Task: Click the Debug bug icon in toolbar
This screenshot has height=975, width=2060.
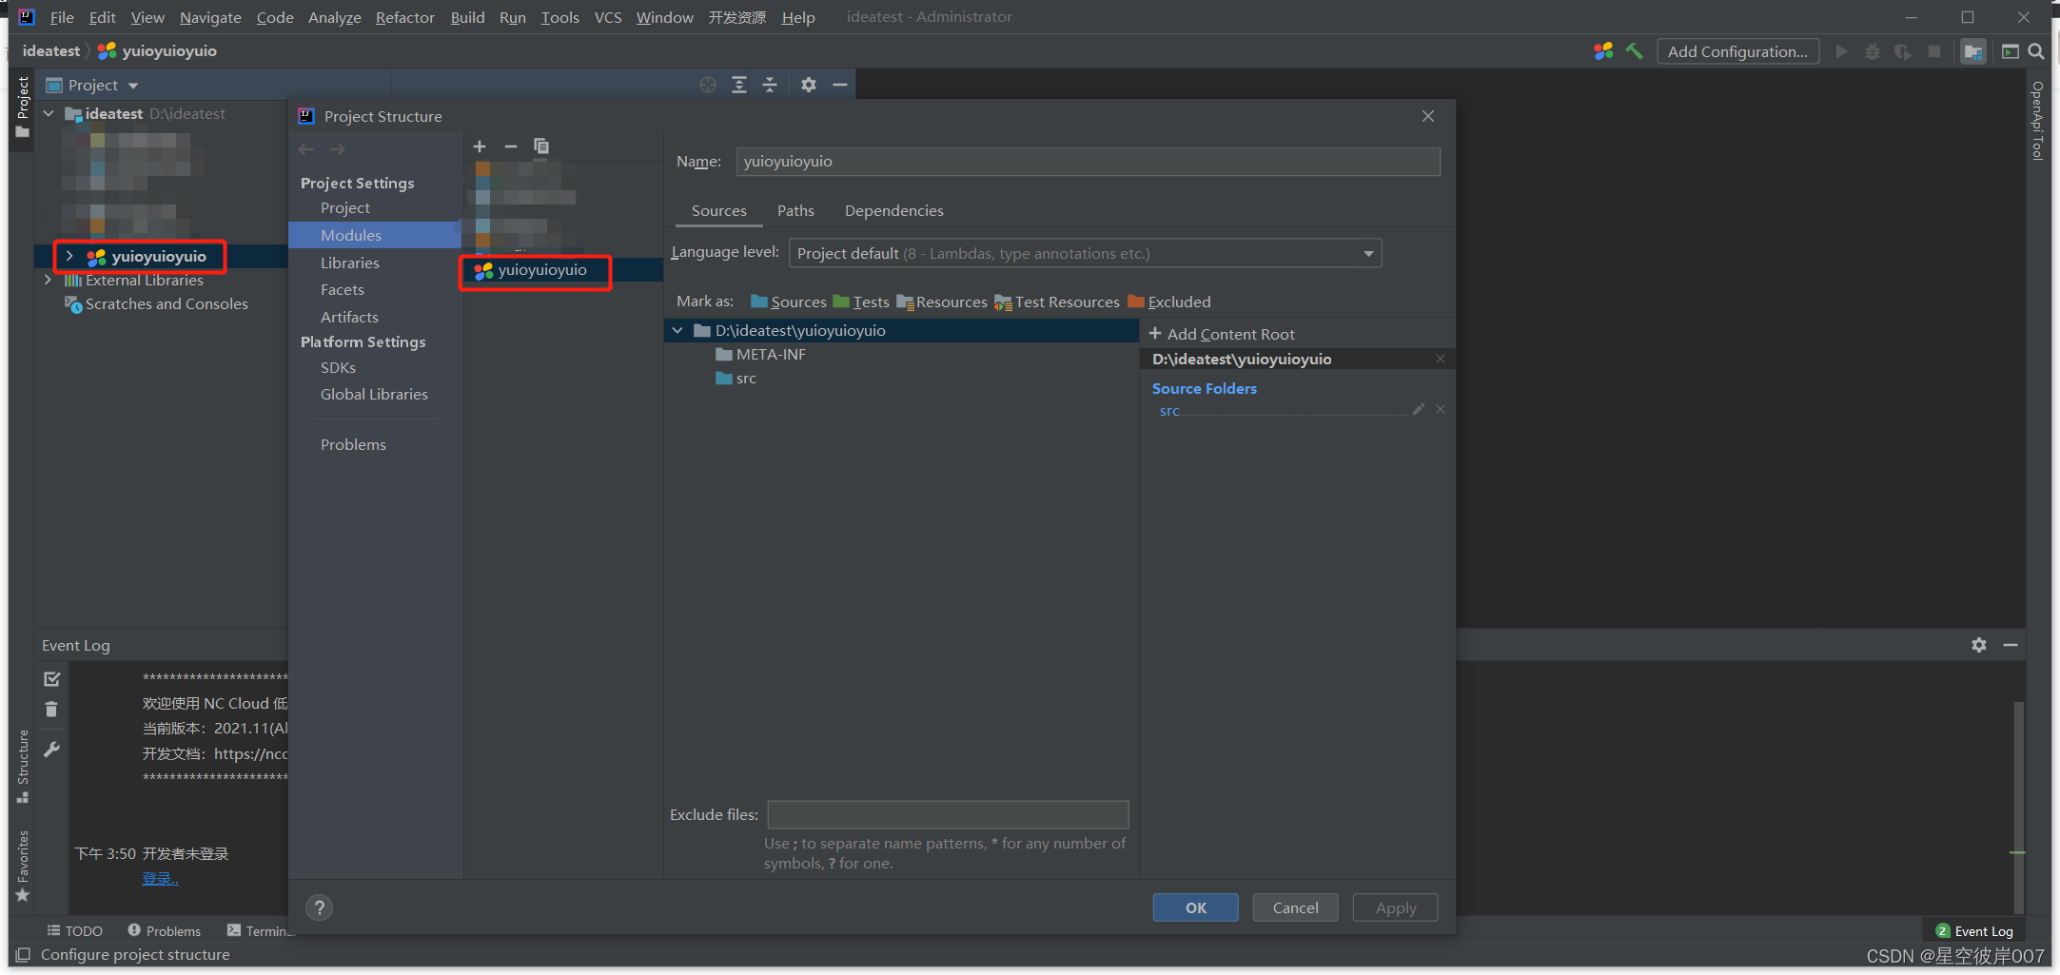Action: click(1872, 51)
